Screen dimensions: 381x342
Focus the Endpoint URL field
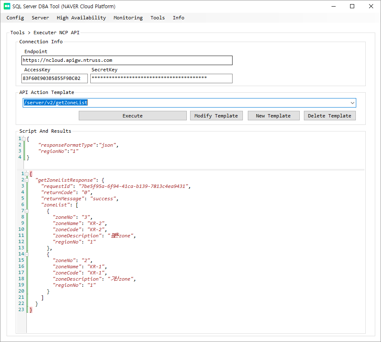point(127,60)
